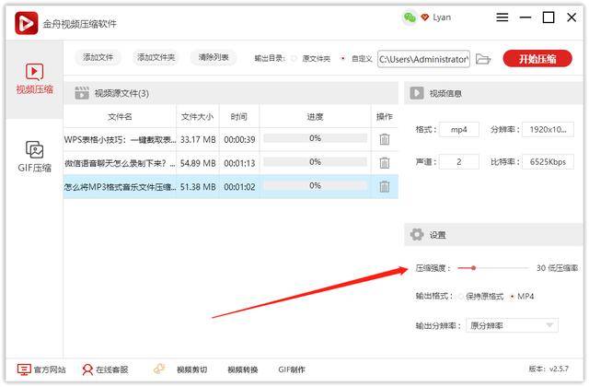Open 在线客服 support link
This screenshot has width=589, height=387.
(x=105, y=369)
